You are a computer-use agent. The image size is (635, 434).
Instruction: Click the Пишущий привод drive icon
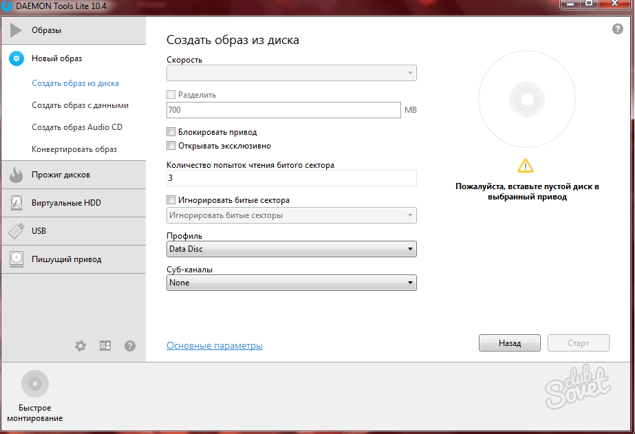point(17,259)
